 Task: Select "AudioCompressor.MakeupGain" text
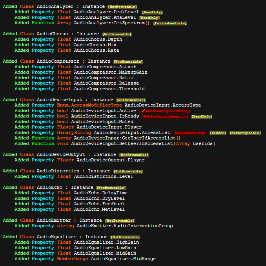click(111, 72)
